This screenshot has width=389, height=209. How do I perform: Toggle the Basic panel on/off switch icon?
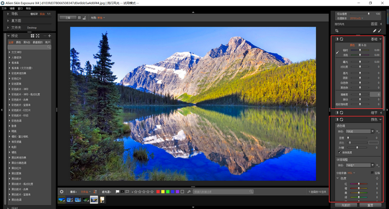coord(337,39)
